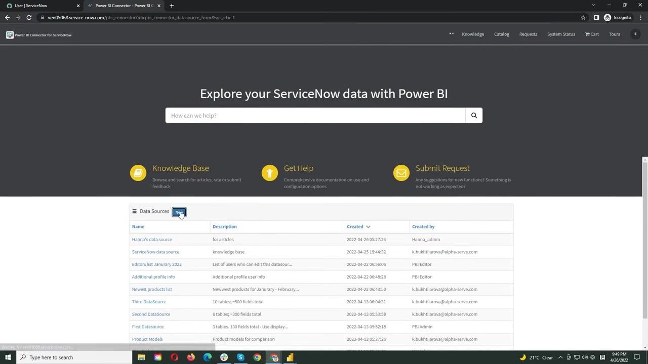
Task: Open the Tours menu item
Action: pos(615,34)
